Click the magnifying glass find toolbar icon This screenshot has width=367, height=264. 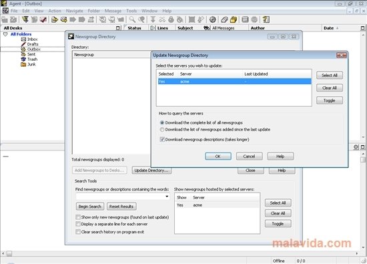click(132, 19)
